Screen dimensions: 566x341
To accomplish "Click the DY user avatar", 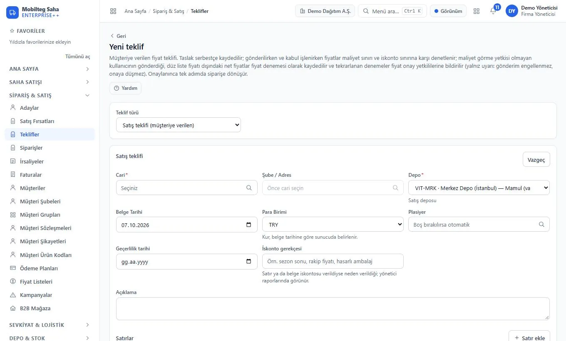I will tap(512, 11).
